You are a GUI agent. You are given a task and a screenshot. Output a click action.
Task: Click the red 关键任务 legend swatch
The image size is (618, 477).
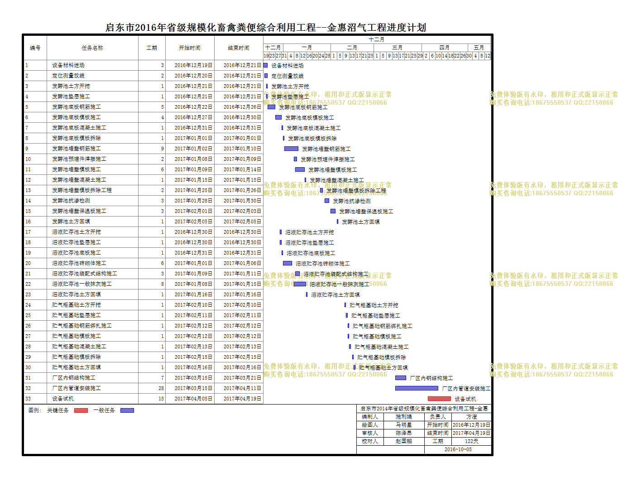tap(81, 410)
